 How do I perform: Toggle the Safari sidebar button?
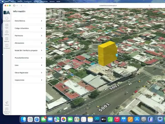pyautogui.click(x=14, y=6)
